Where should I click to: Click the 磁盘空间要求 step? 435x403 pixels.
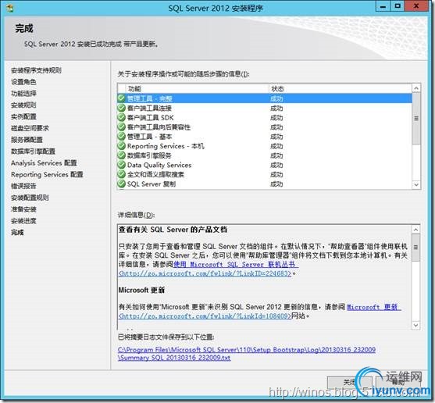(x=30, y=128)
